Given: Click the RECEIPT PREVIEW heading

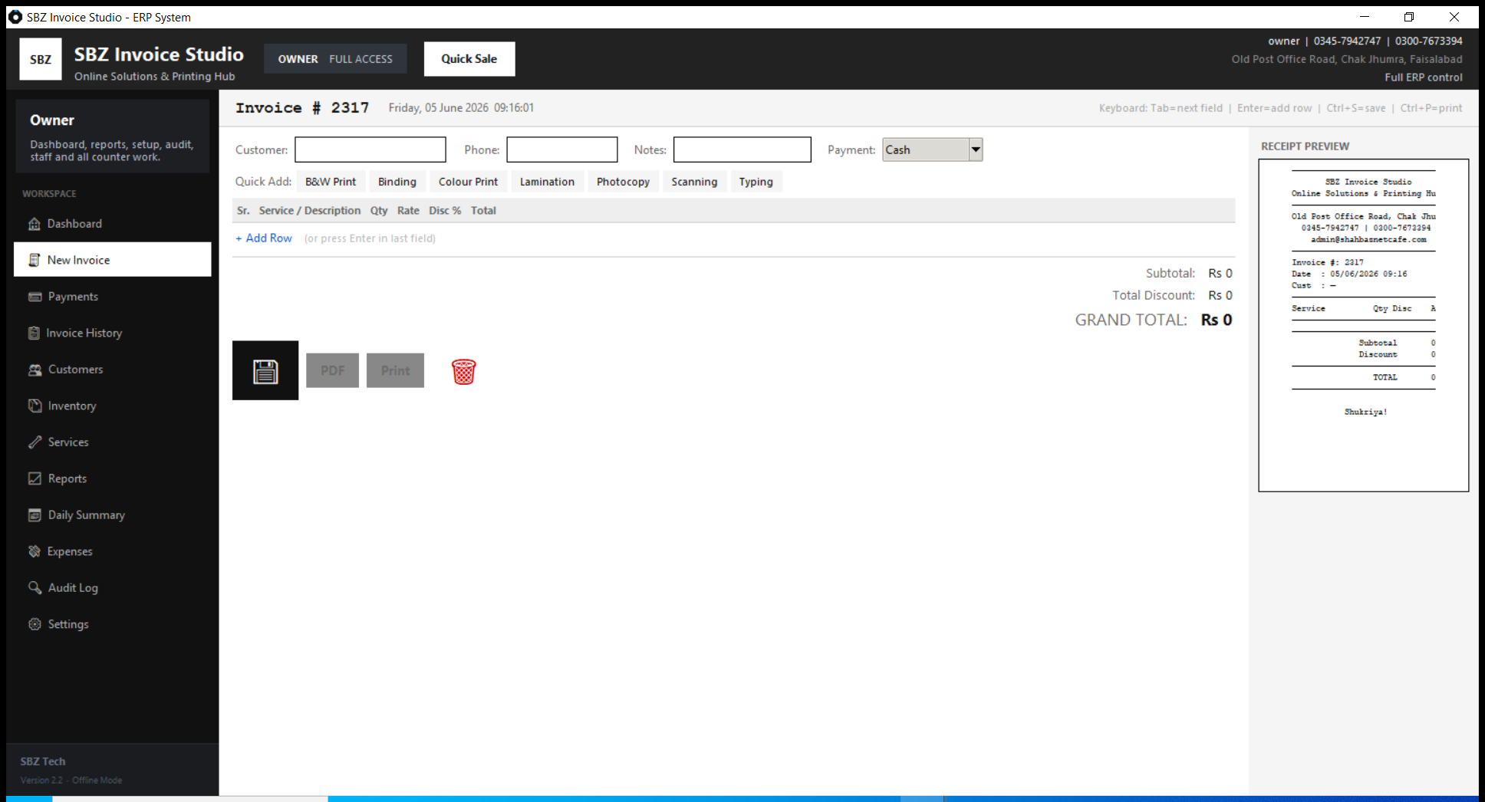Looking at the screenshot, I should (x=1305, y=146).
